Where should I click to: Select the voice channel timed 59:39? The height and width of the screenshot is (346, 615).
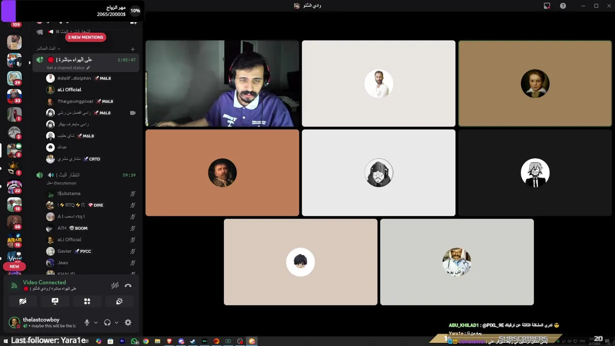click(x=86, y=178)
